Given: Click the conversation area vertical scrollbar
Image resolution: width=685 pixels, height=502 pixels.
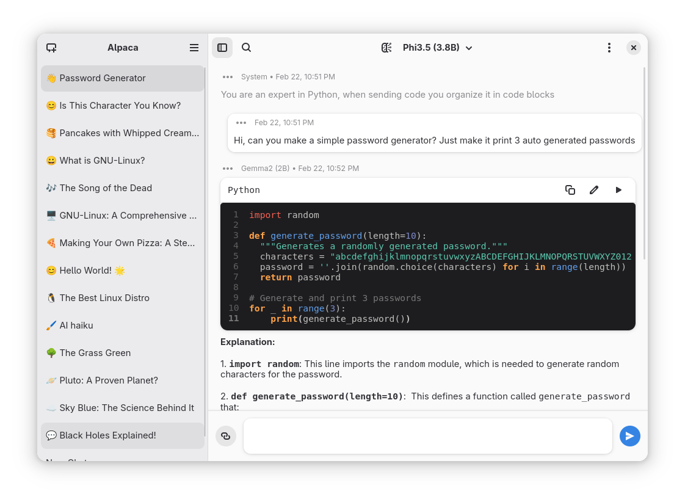Looking at the screenshot, I should click(644, 164).
